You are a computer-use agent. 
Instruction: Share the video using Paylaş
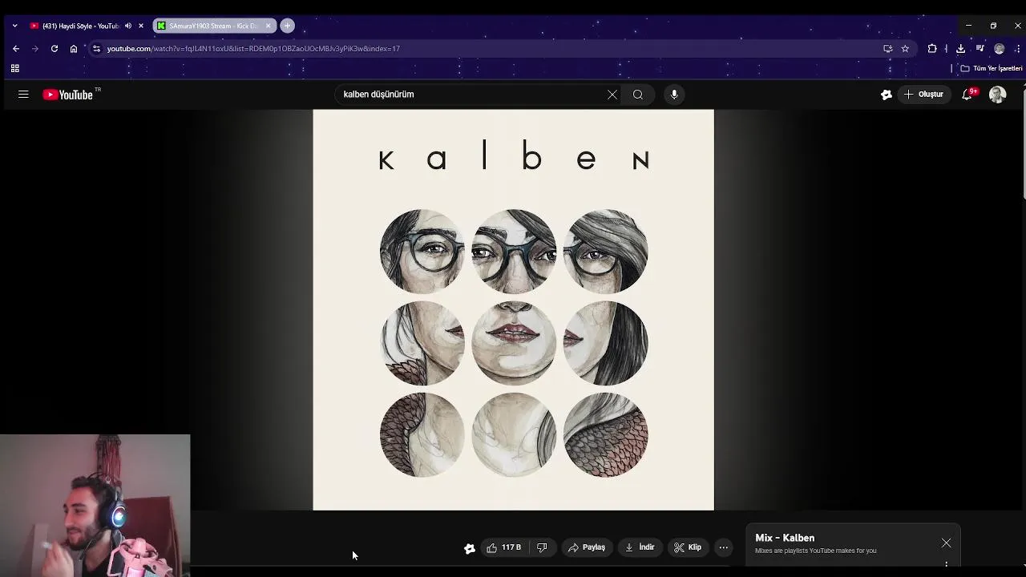click(x=587, y=547)
